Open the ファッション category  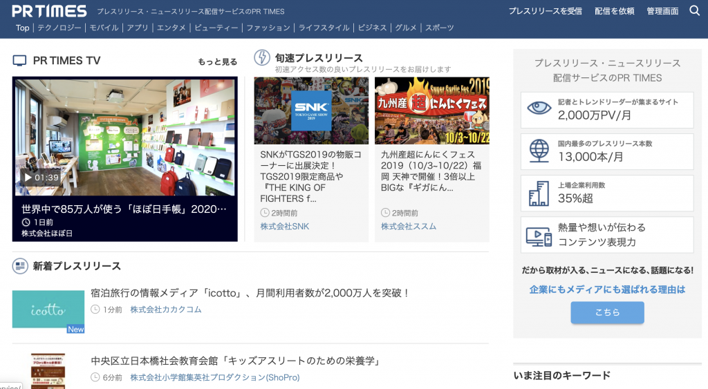pyautogui.click(x=268, y=28)
